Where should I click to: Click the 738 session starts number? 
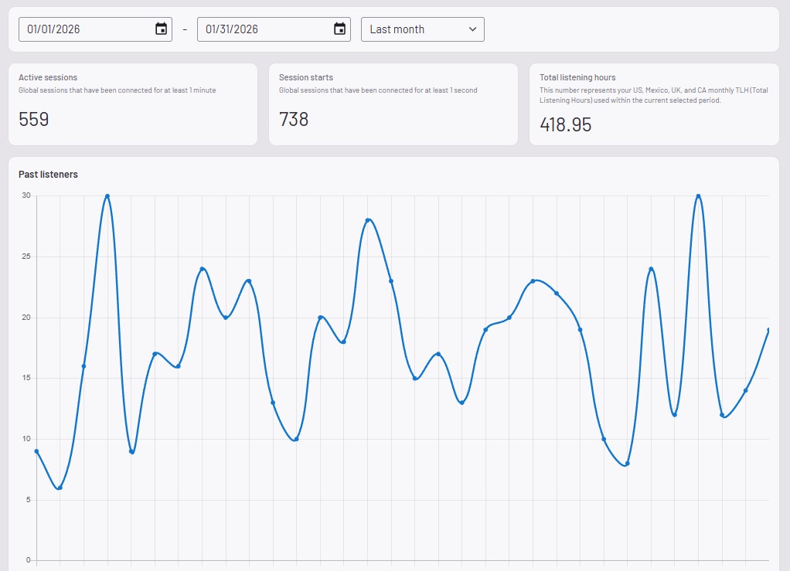click(x=294, y=120)
